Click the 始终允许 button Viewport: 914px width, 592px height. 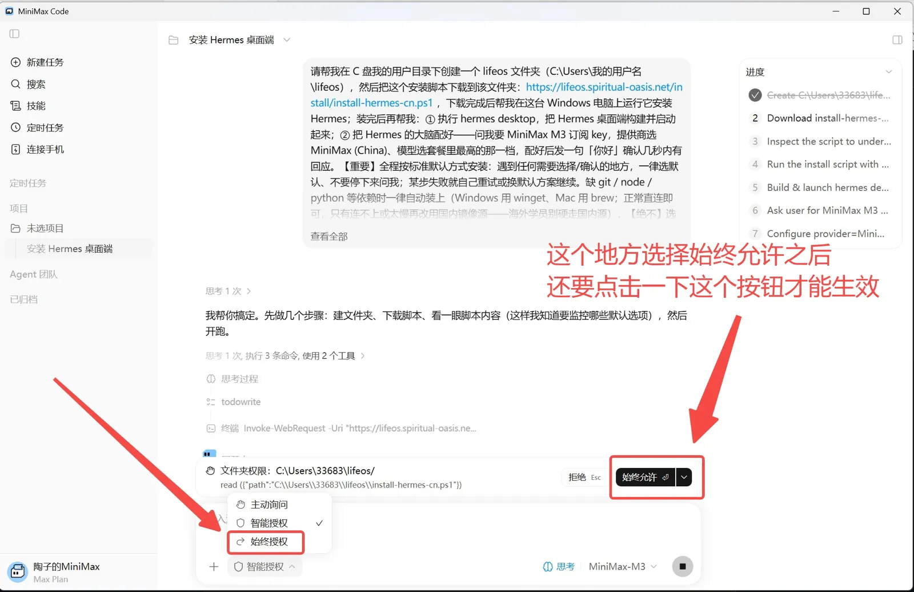point(645,477)
